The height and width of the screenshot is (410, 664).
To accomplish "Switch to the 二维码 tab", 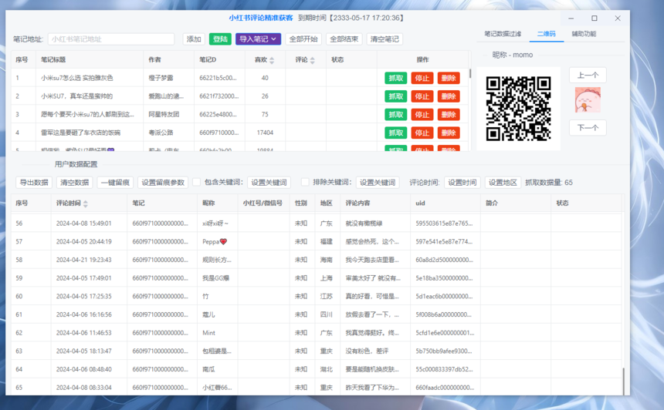I will pos(547,34).
